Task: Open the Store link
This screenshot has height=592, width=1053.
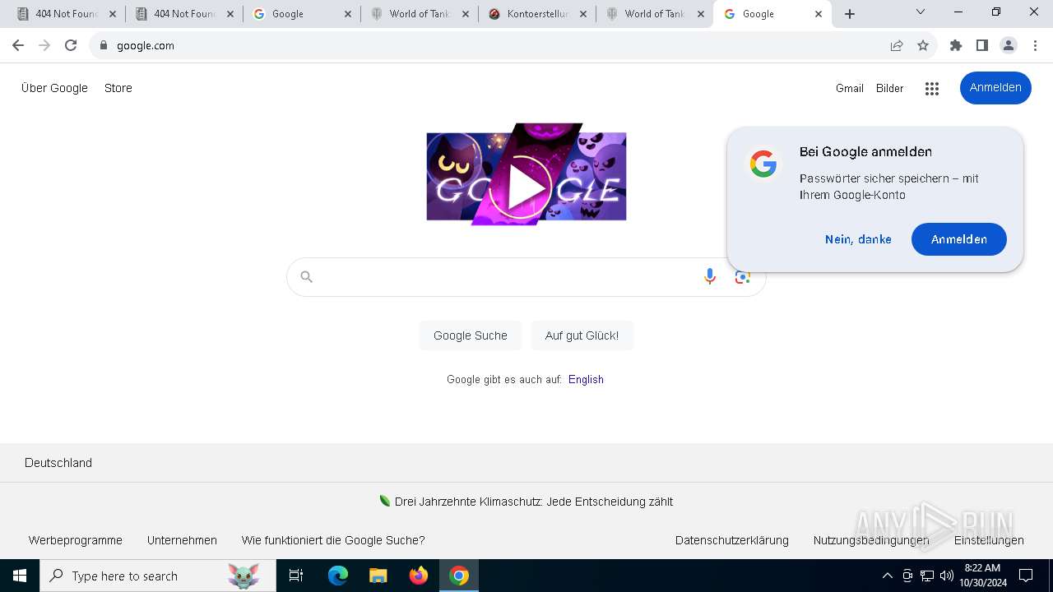Action: 118,88
